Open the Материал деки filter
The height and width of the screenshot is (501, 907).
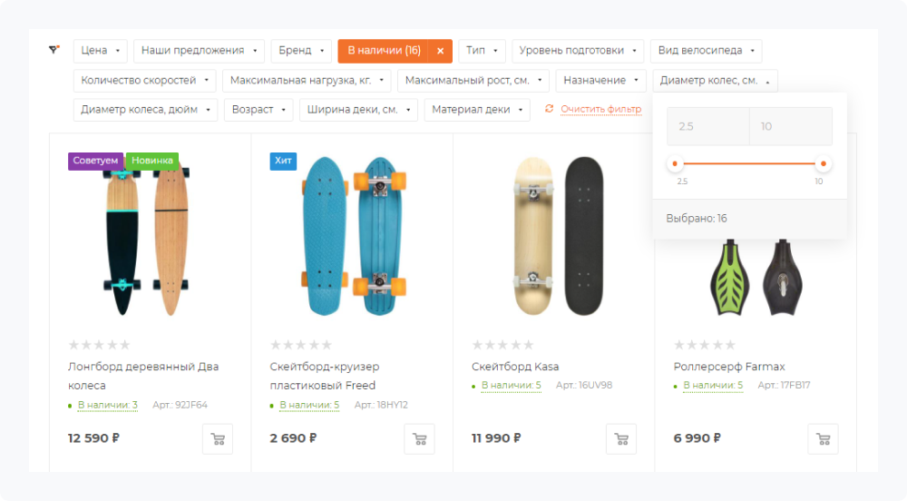click(476, 110)
